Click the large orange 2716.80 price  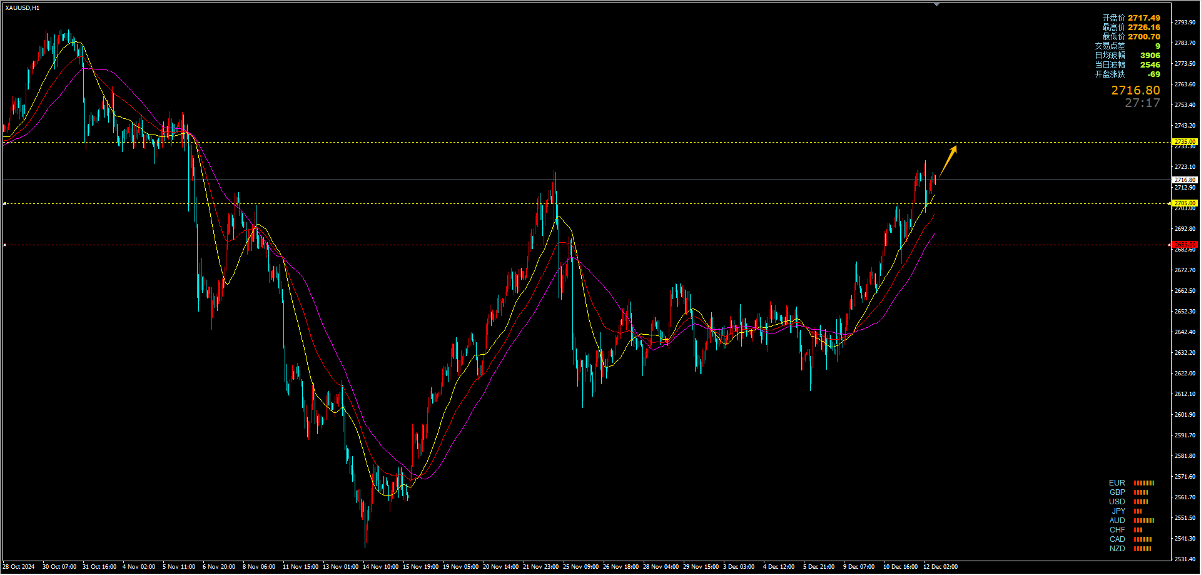[1135, 91]
